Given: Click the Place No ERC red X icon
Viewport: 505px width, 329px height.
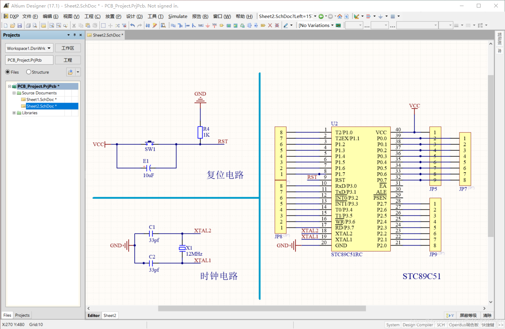Looking at the screenshot, I should click(x=270, y=26).
